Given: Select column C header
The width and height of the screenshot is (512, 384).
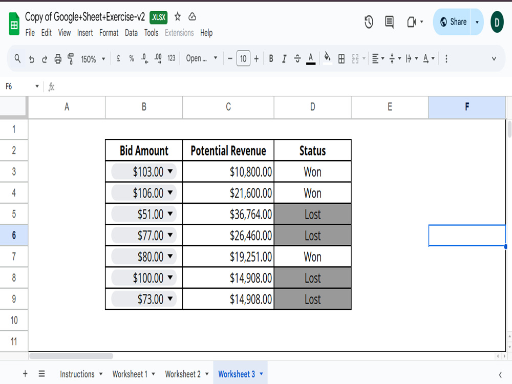Looking at the screenshot, I should [228, 107].
